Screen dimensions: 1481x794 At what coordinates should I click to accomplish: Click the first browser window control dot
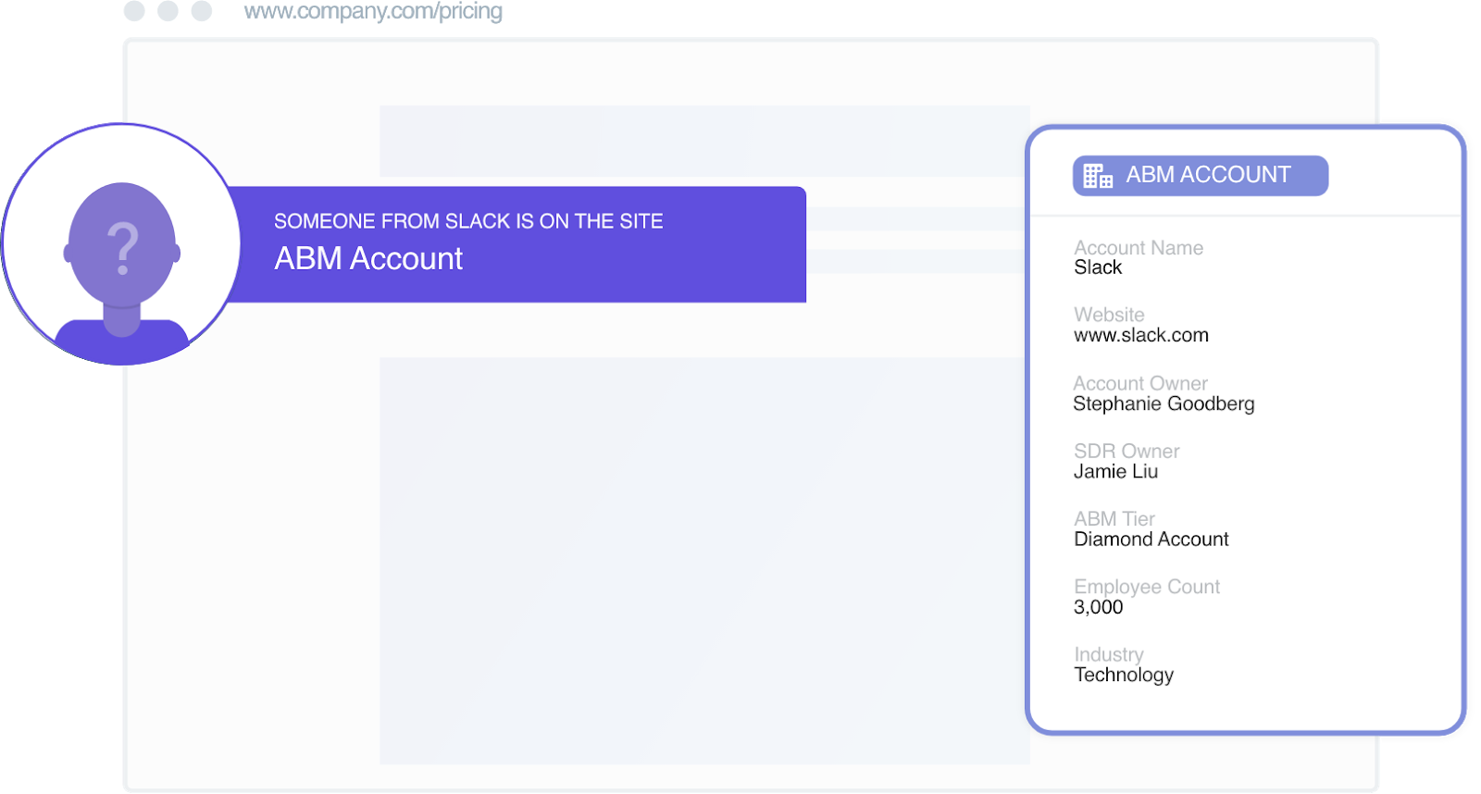click(x=134, y=11)
